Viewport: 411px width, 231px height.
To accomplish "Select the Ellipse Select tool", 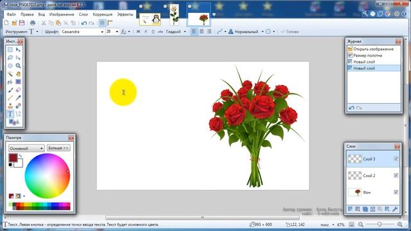I will click(x=10, y=65).
